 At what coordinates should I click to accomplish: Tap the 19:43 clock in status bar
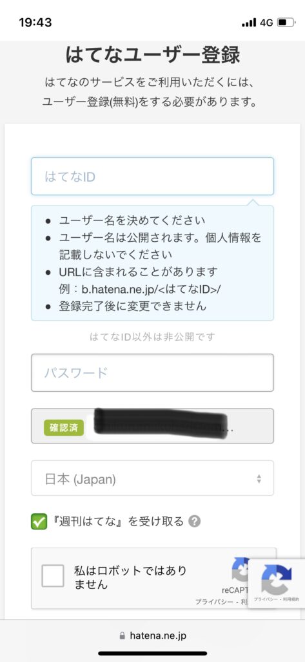coord(35,23)
